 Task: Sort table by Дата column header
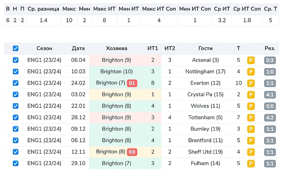tap(78, 48)
